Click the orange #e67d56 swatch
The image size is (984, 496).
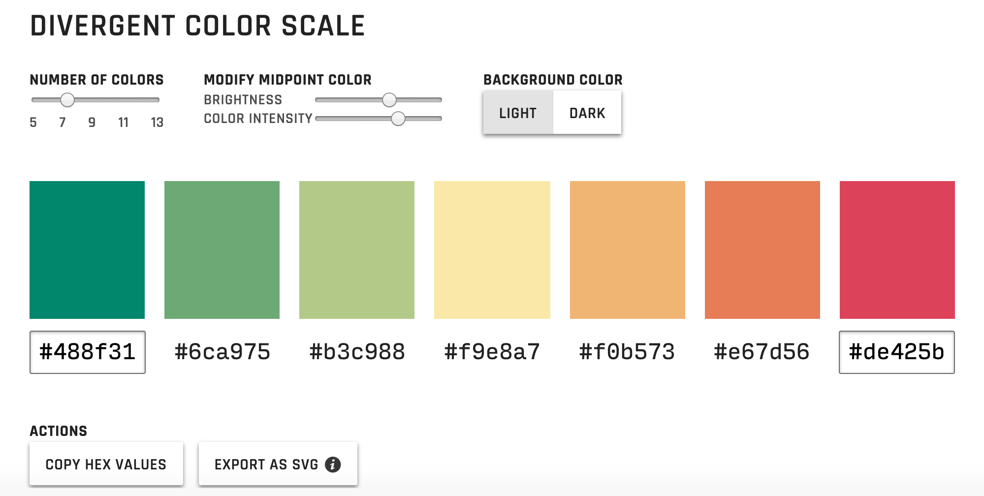pyautogui.click(x=762, y=250)
